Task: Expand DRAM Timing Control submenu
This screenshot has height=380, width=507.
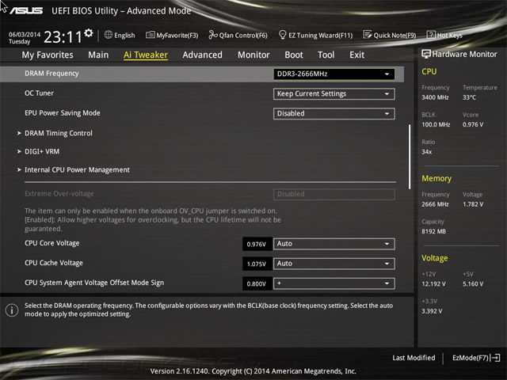Action: click(x=59, y=133)
